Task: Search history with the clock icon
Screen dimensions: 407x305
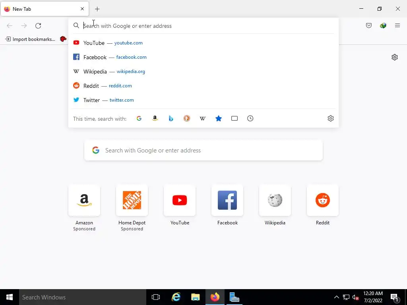Action: click(250, 118)
